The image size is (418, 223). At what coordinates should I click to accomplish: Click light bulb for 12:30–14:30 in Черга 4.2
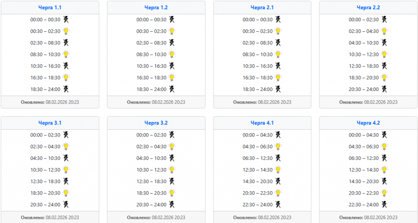384,170
